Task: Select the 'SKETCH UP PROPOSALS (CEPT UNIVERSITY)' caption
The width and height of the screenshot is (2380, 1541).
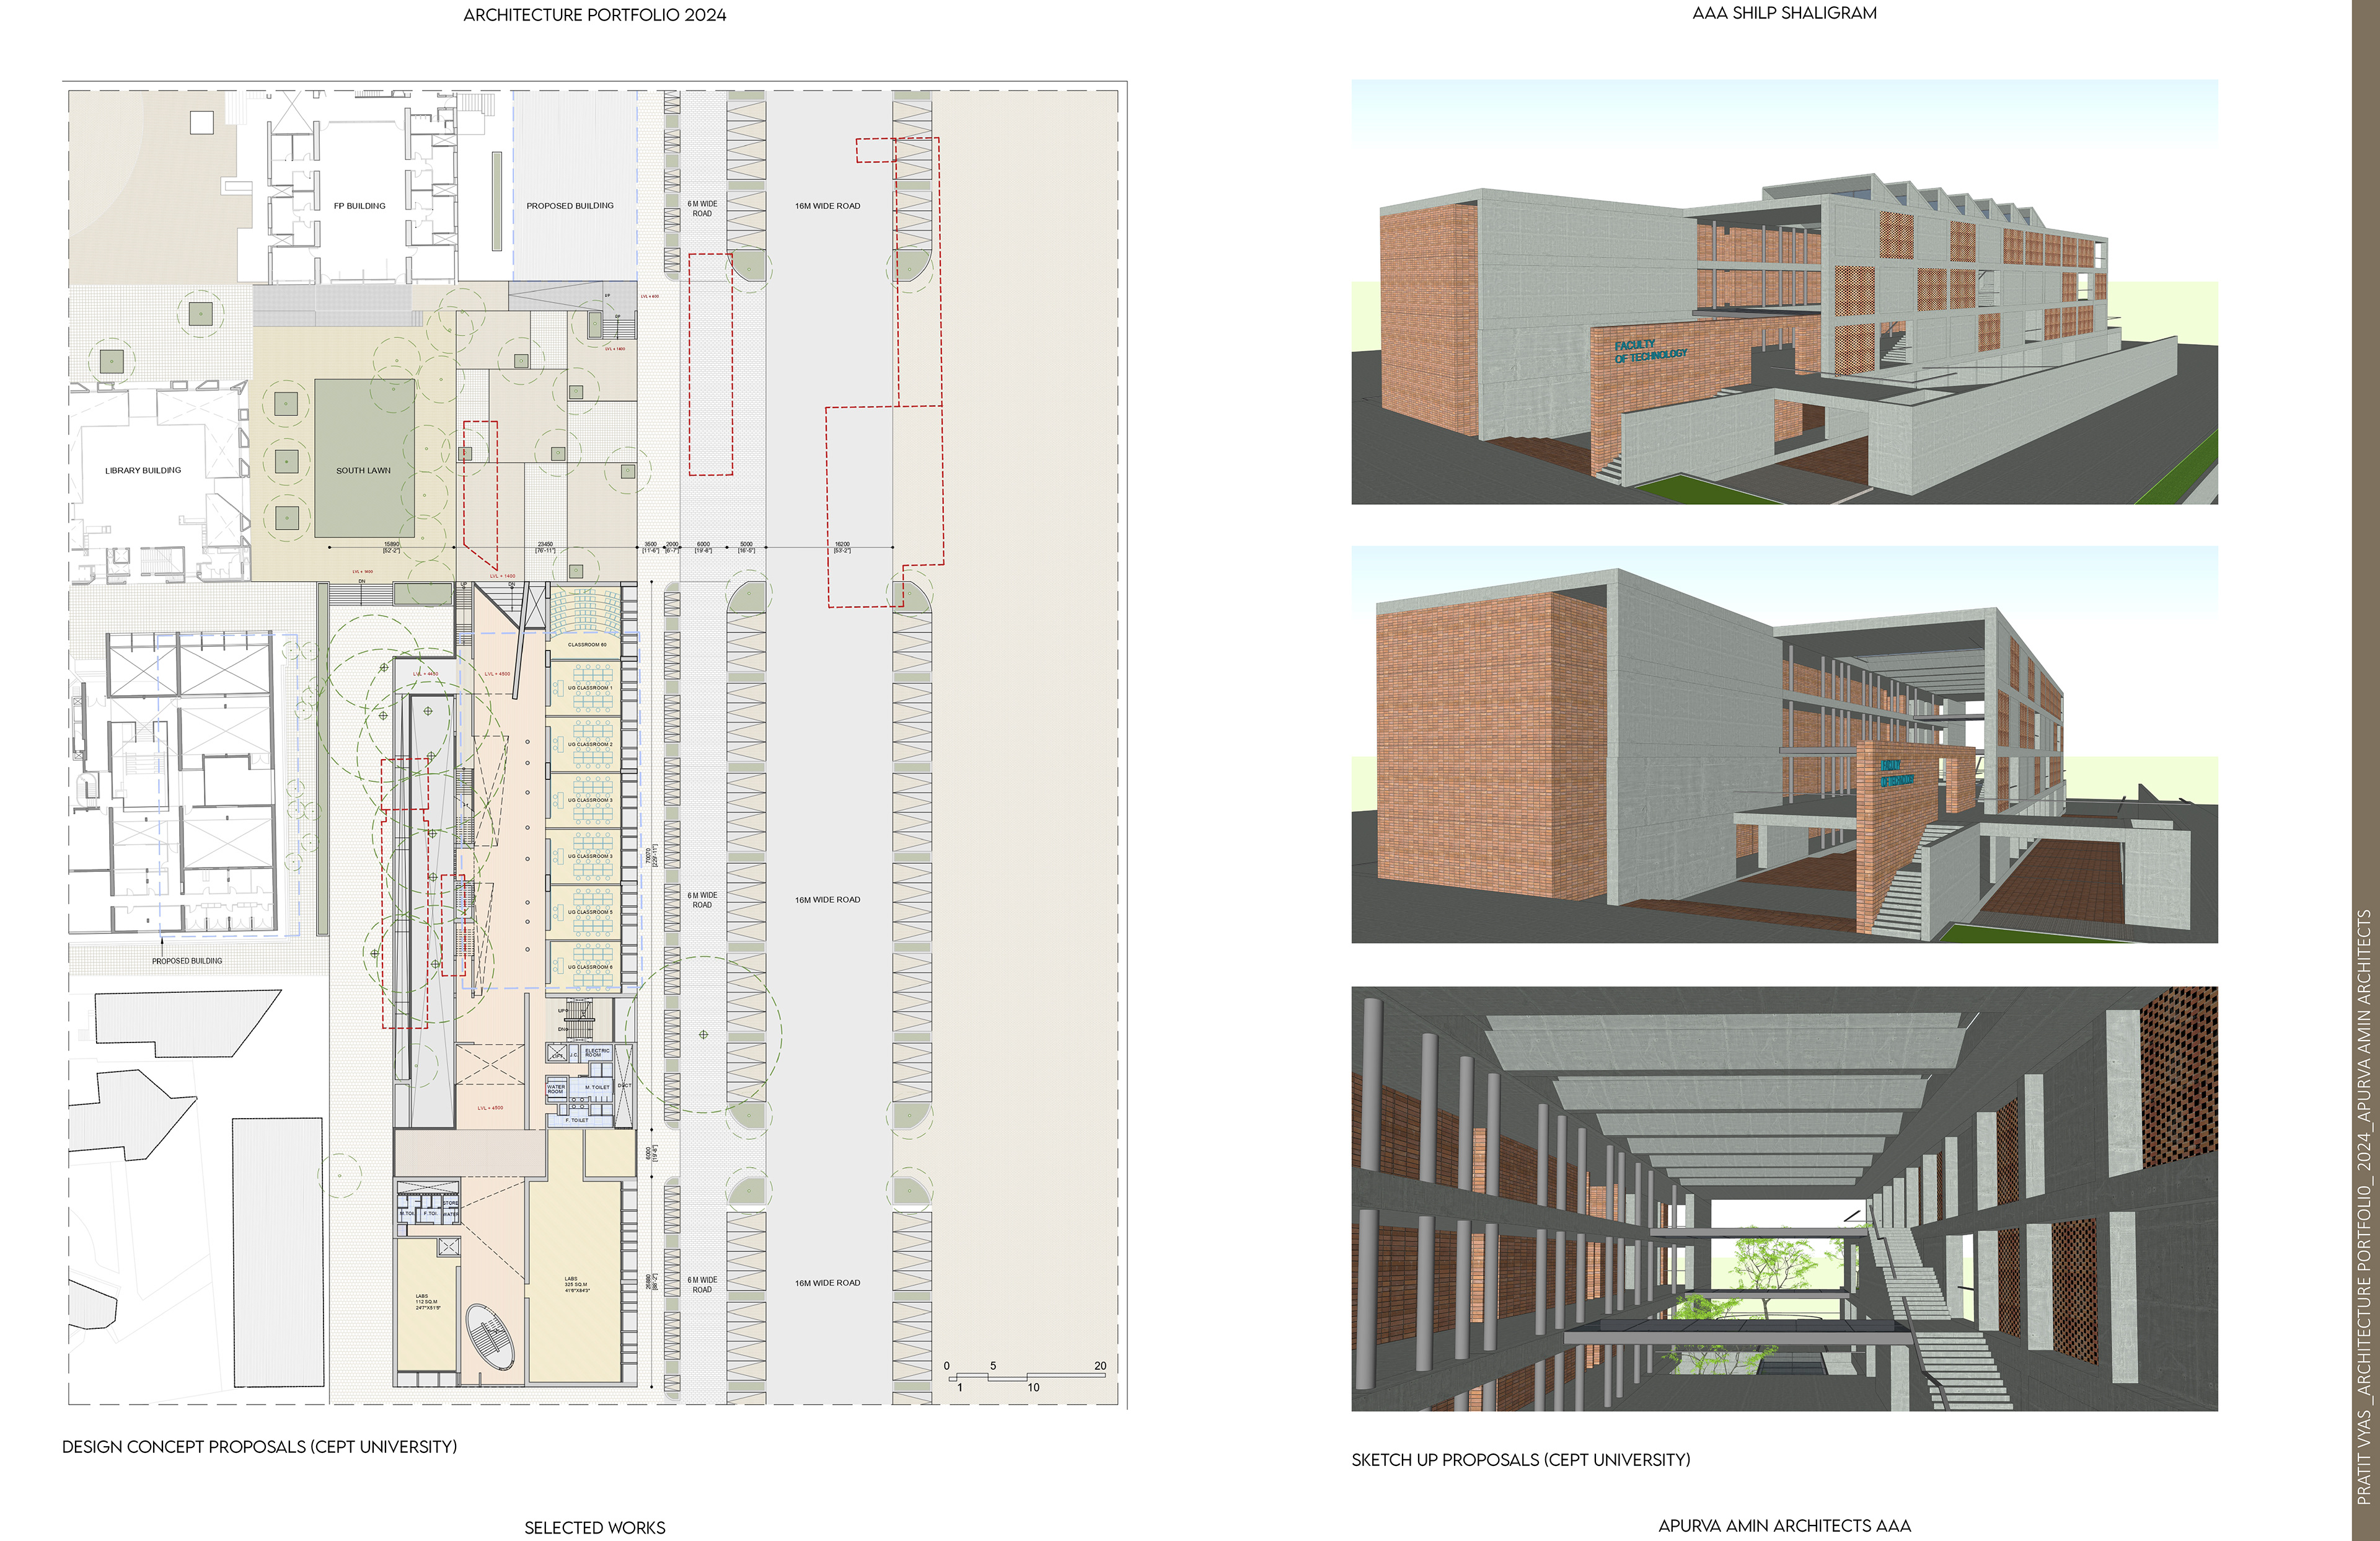Action: pyautogui.click(x=1520, y=1460)
